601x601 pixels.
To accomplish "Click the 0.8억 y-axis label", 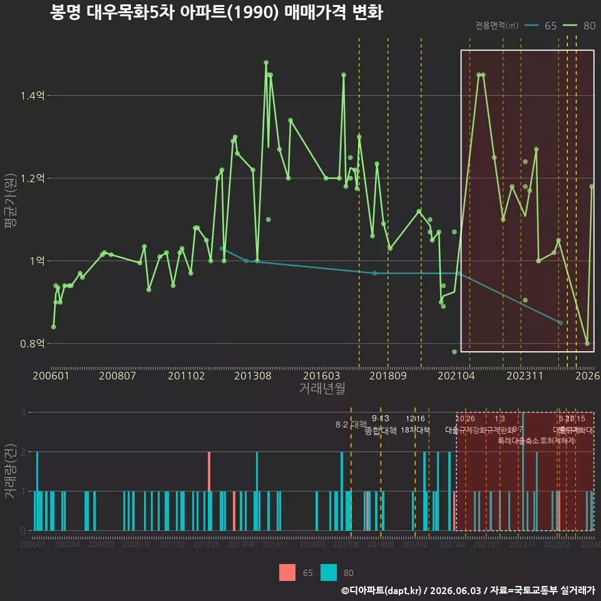I will [x=33, y=344].
